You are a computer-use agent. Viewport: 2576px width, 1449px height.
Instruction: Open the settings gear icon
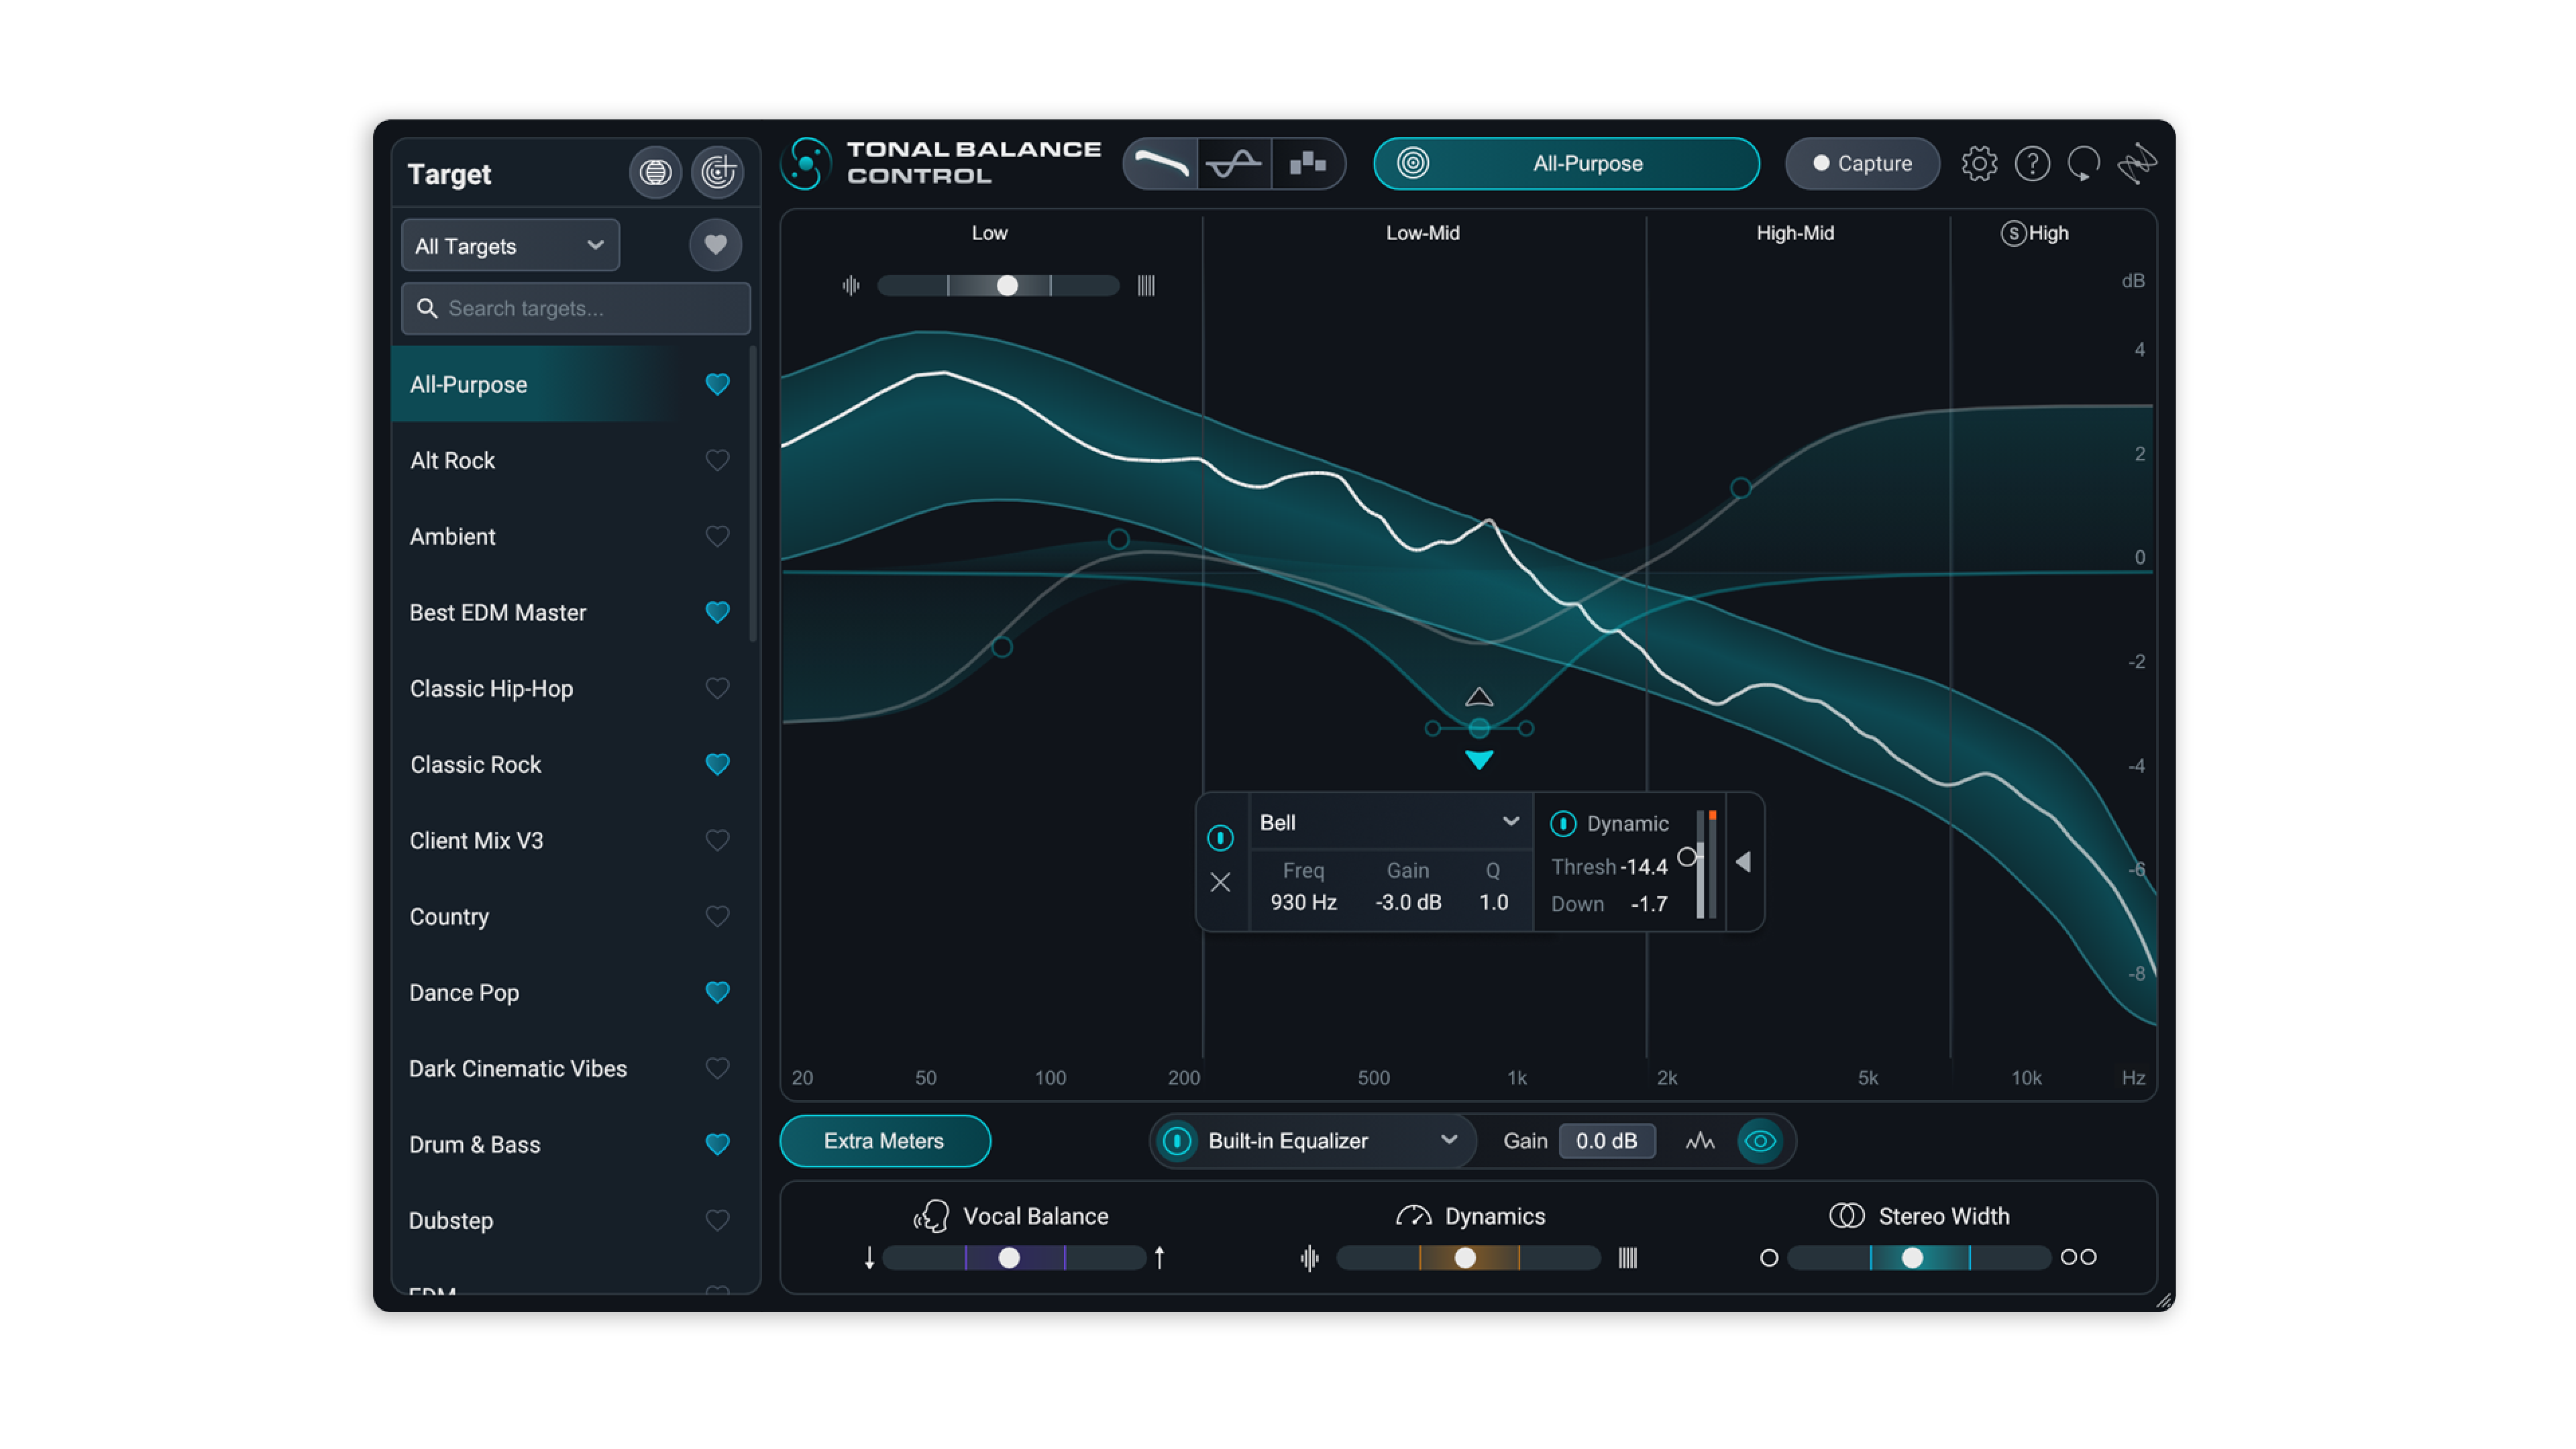(x=1978, y=163)
